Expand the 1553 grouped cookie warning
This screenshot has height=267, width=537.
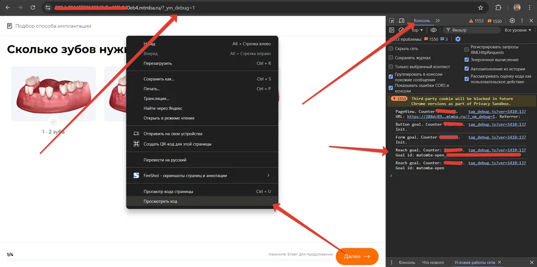coord(399,98)
